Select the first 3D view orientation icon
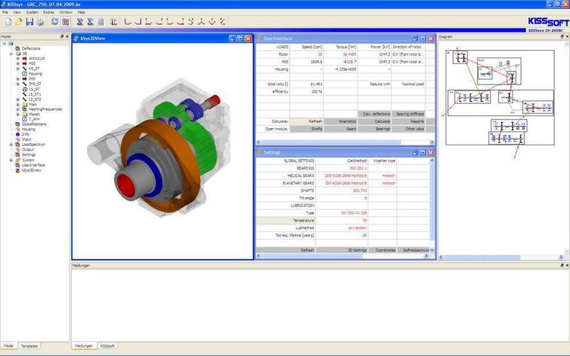Image resolution: width=570 pixels, height=356 pixels. point(128,22)
